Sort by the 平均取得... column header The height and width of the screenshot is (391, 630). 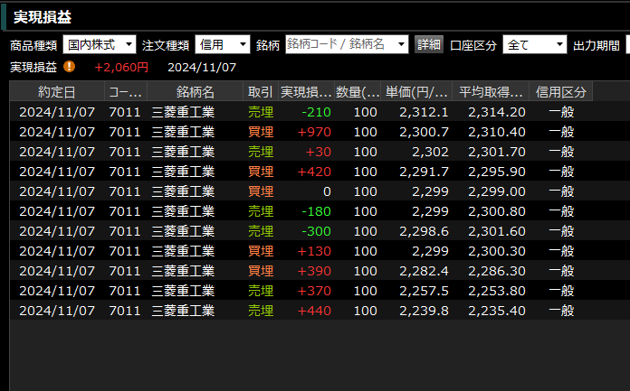click(491, 92)
